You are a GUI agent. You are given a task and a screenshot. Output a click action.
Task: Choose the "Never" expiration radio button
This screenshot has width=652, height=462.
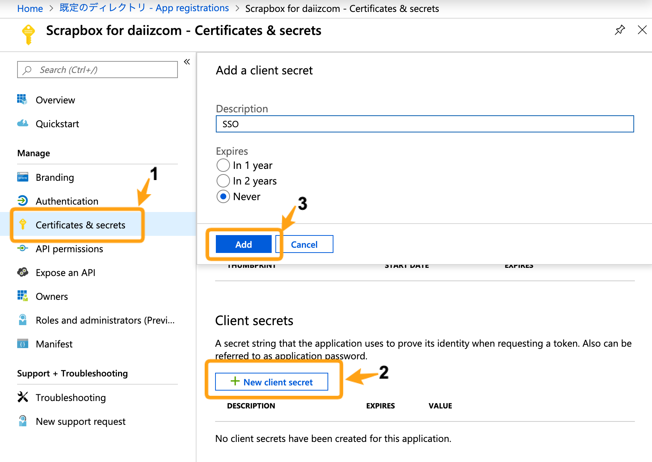pos(223,196)
